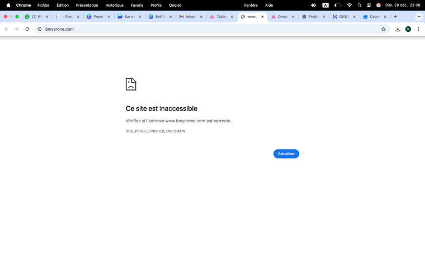Open the downloads icon in the toolbar
Screen dimensions: 425x276
[x=398, y=29]
